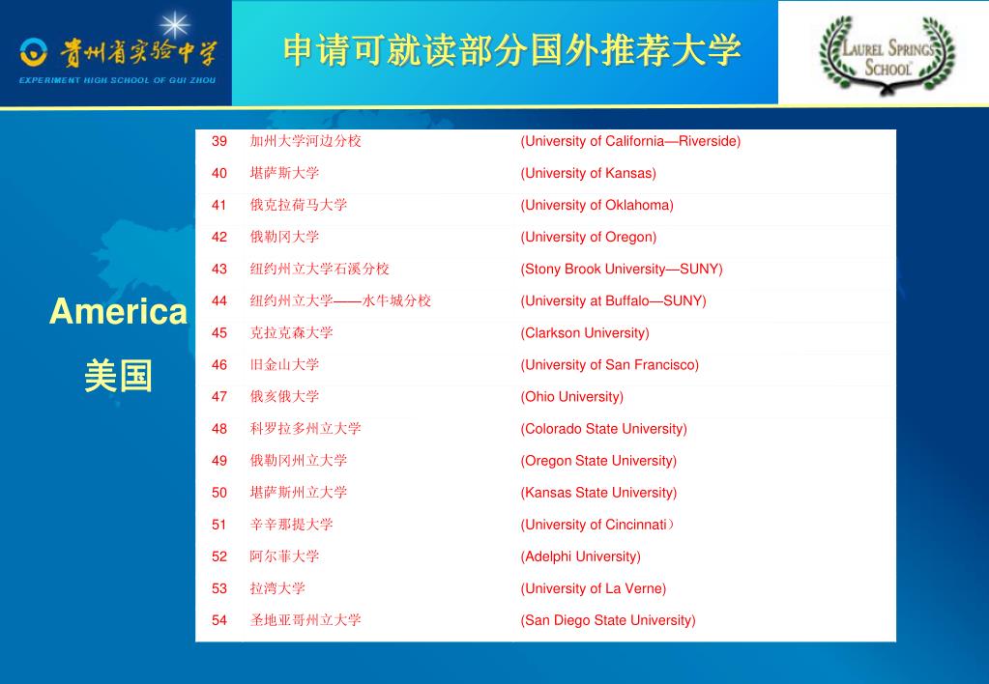This screenshot has height=684, width=989.
Task: Select row number 39
Action: 218,141
